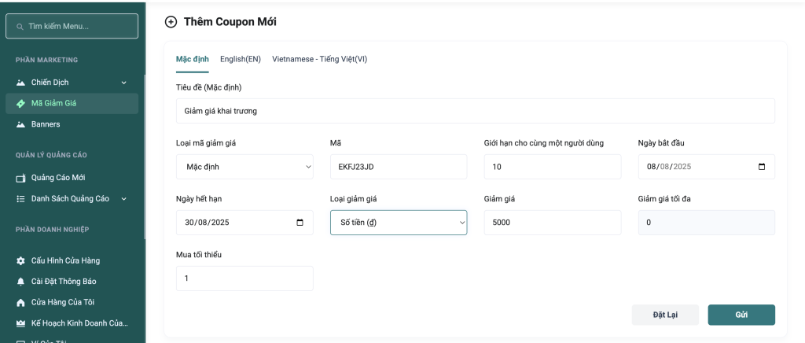Click the Chiến Dịch mountain icon

20,83
